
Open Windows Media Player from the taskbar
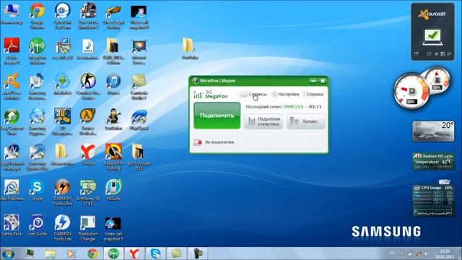tap(71, 253)
